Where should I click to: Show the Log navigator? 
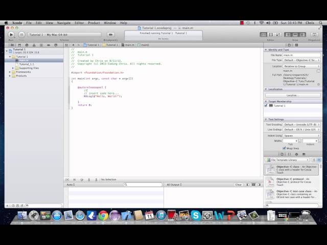56,45
